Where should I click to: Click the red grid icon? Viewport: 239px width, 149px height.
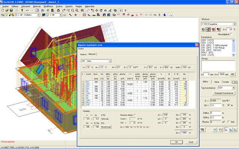(84, 15)
